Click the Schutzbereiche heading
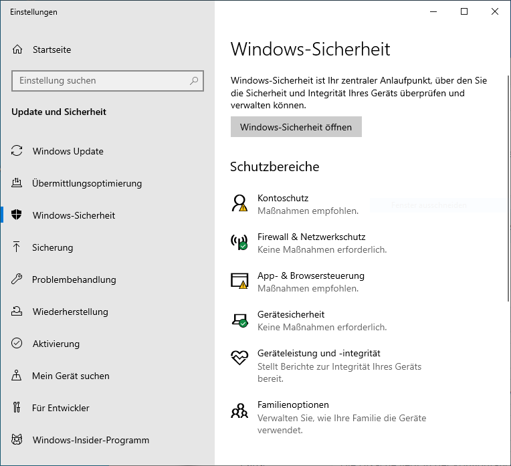Screen dimensions: 511x466 pos(275,166)
